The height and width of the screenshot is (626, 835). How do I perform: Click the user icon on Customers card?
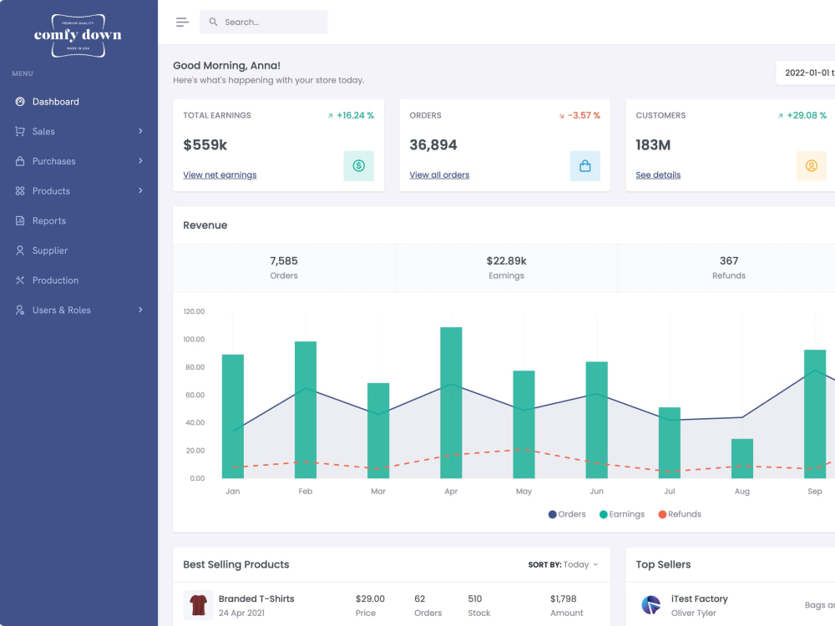[811, 166]
